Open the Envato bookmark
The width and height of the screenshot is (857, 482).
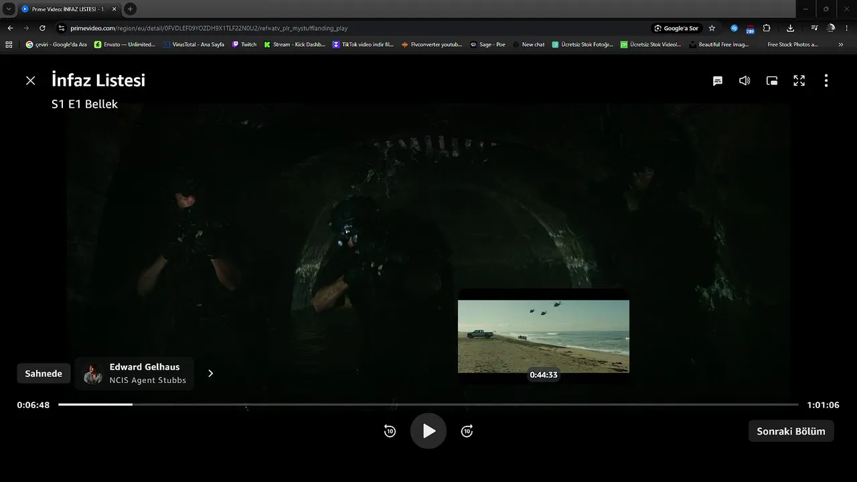pyautogui.click(x=125, y=44)
